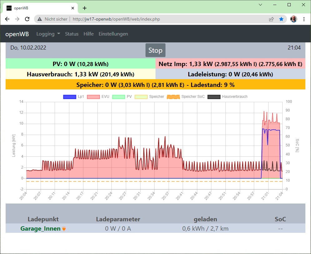Viewport: 311px width, 254px height.
Task: Click the share page icon in address bar
Action: [271, 19]
